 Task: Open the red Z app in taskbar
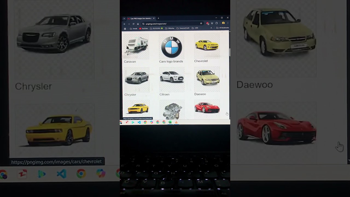pyautogui.click(x=127, y=122)
